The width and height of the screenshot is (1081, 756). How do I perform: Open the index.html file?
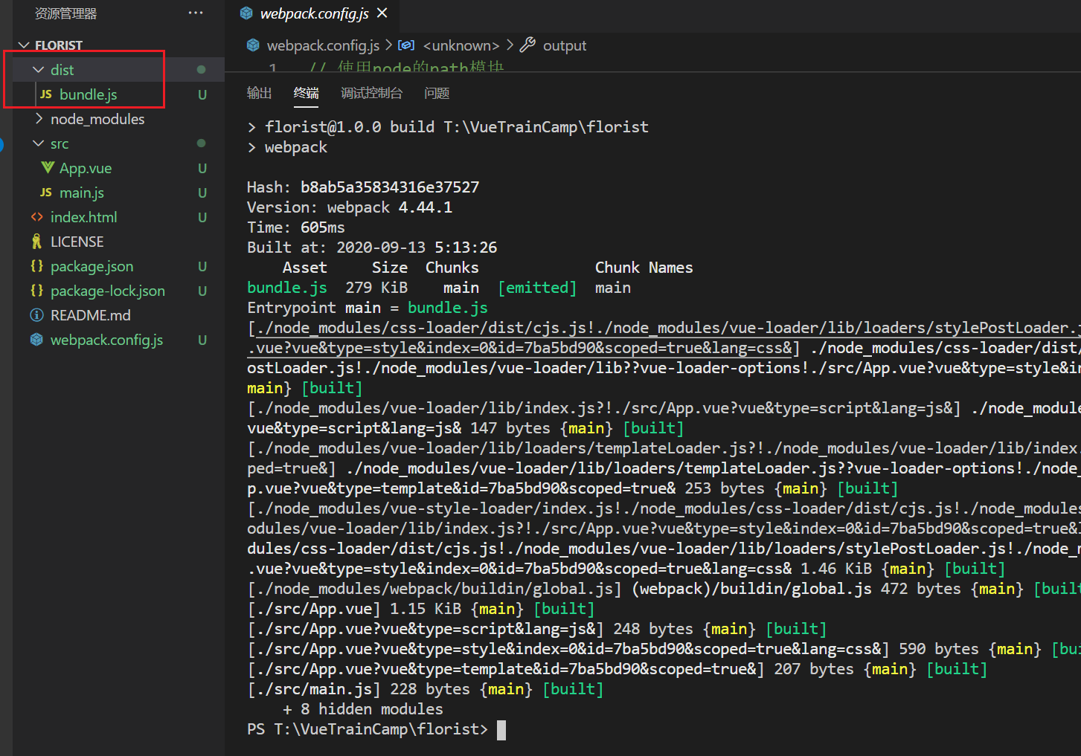[x=83, y=217]
